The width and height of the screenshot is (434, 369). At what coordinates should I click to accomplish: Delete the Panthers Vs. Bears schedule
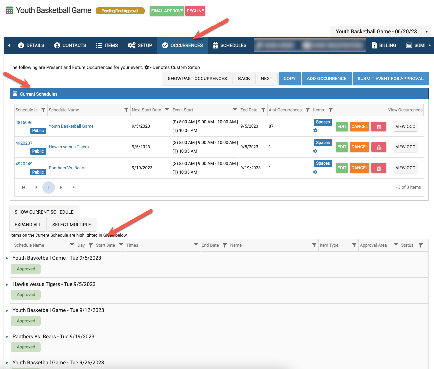pyautogui.click(x=379, y=168)
